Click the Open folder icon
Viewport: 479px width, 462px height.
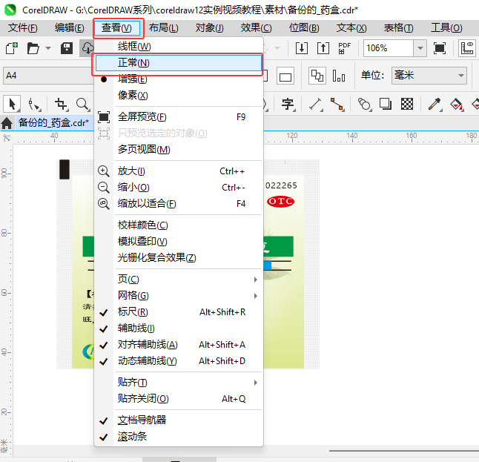click(x=33, y=48)
